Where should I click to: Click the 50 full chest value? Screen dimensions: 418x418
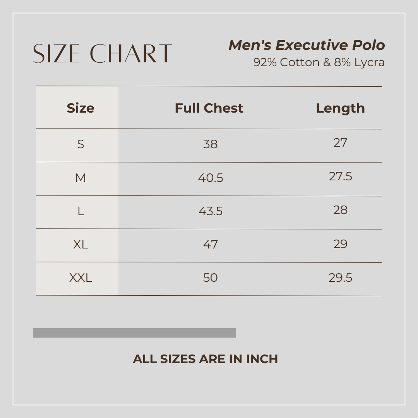tap(210, 278)
